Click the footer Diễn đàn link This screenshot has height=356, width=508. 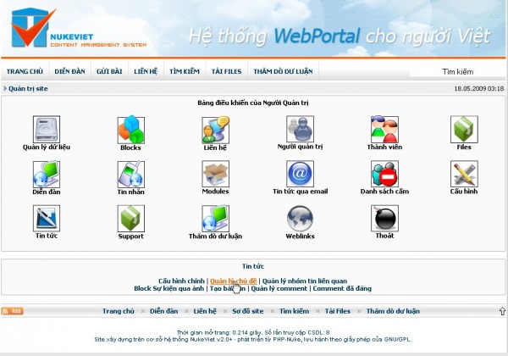164,311
